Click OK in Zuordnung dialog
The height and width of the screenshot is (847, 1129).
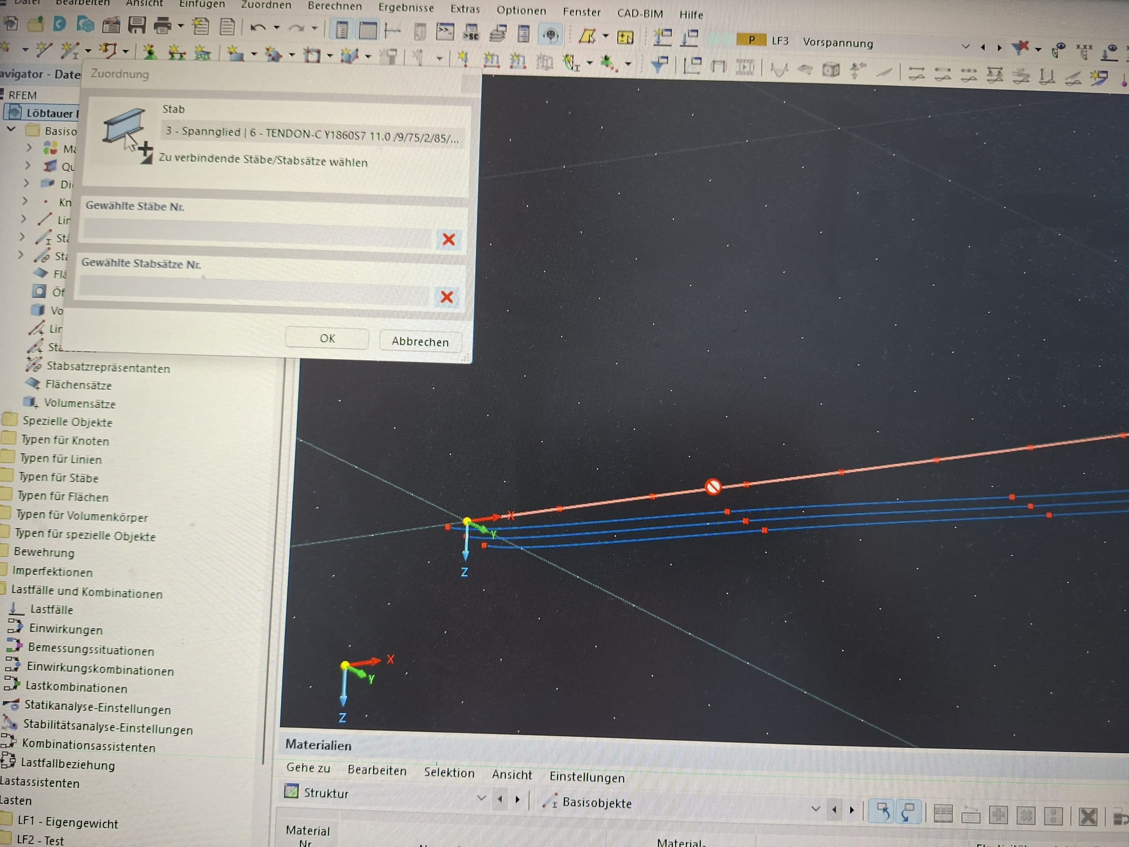coord(327,338)
